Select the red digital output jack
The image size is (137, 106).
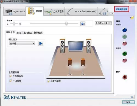coord(125,77)
